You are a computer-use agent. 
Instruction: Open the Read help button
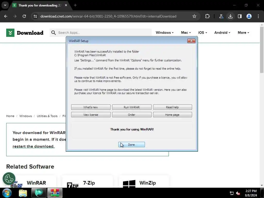point(172,107)
